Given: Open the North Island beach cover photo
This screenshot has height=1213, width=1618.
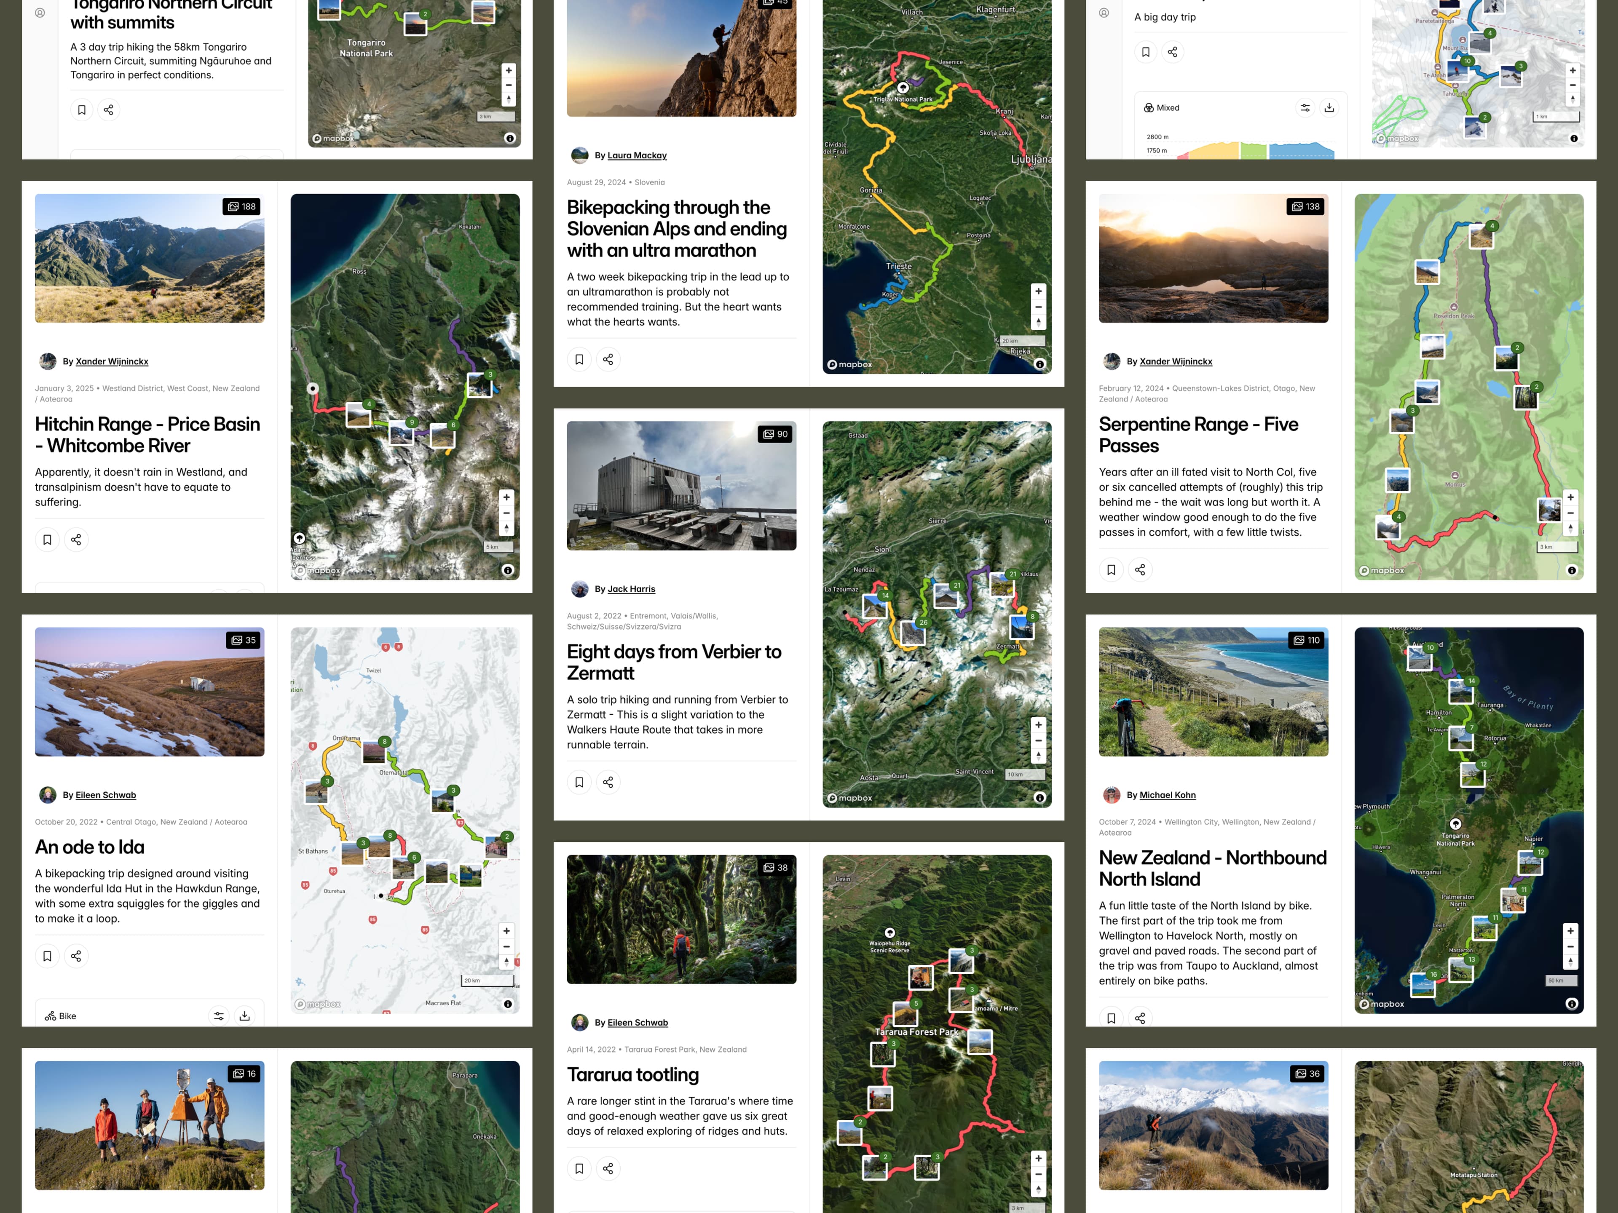Looking at the screenshot, I should point(1213,692).
